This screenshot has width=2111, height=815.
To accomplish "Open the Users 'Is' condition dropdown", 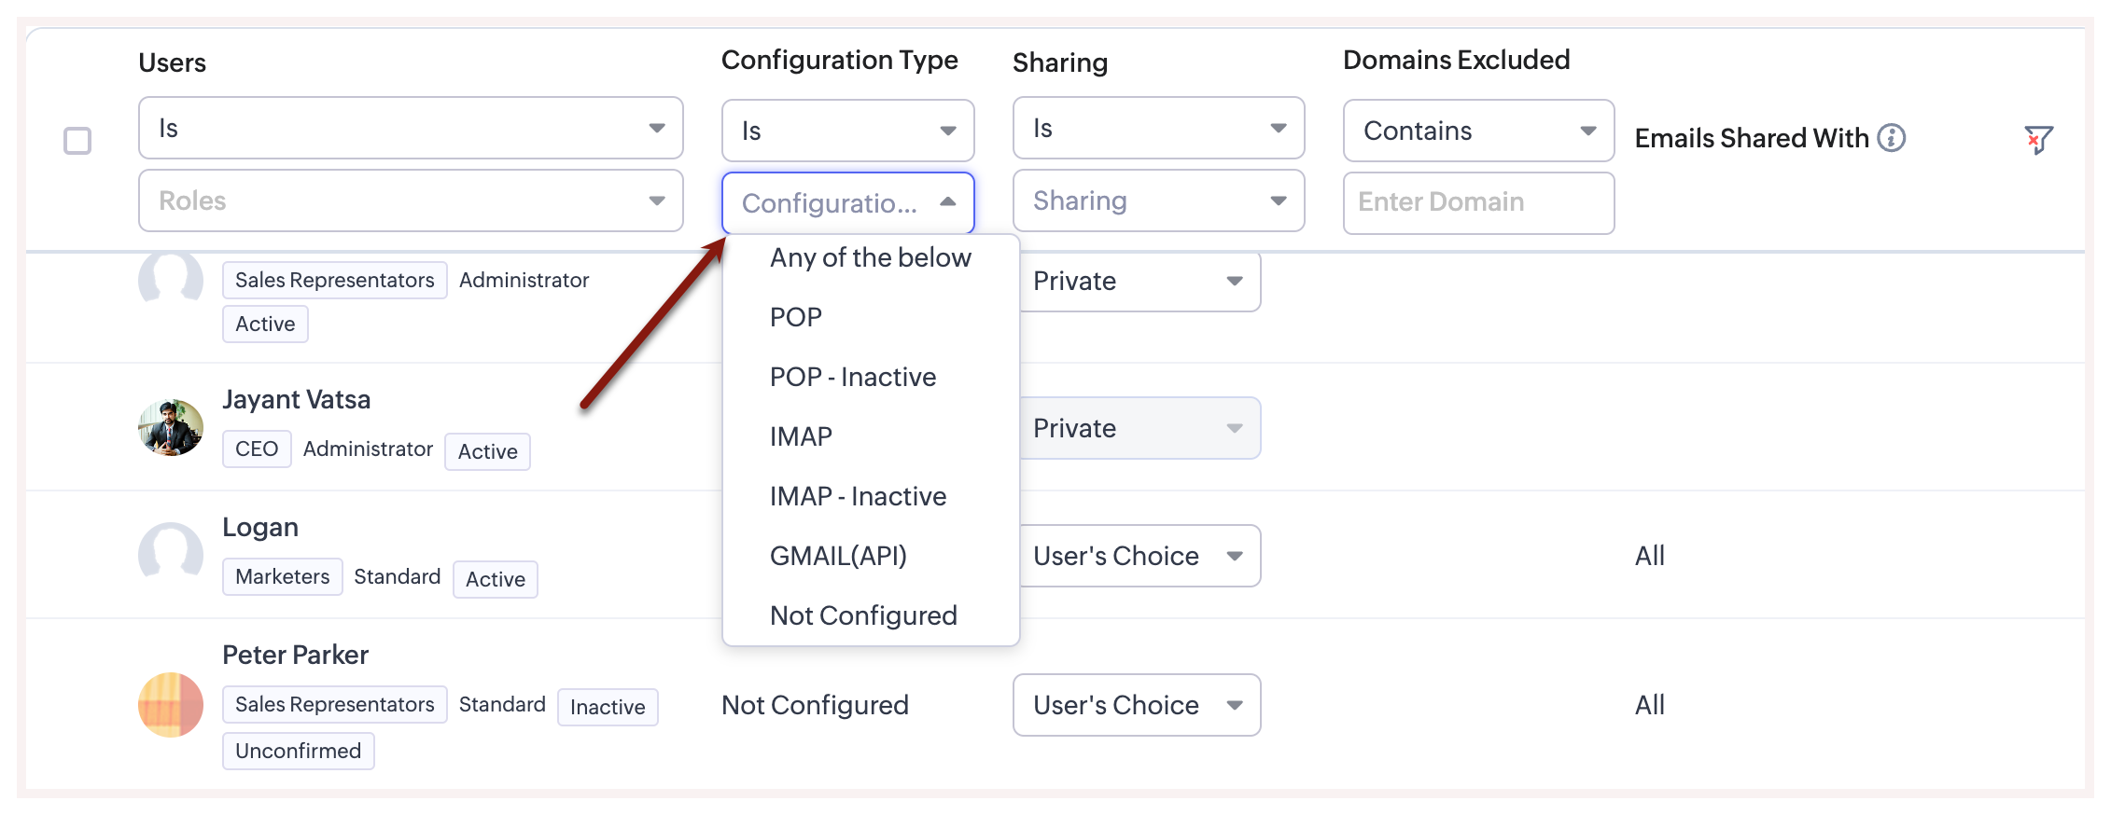I will (x=411, y=128).
